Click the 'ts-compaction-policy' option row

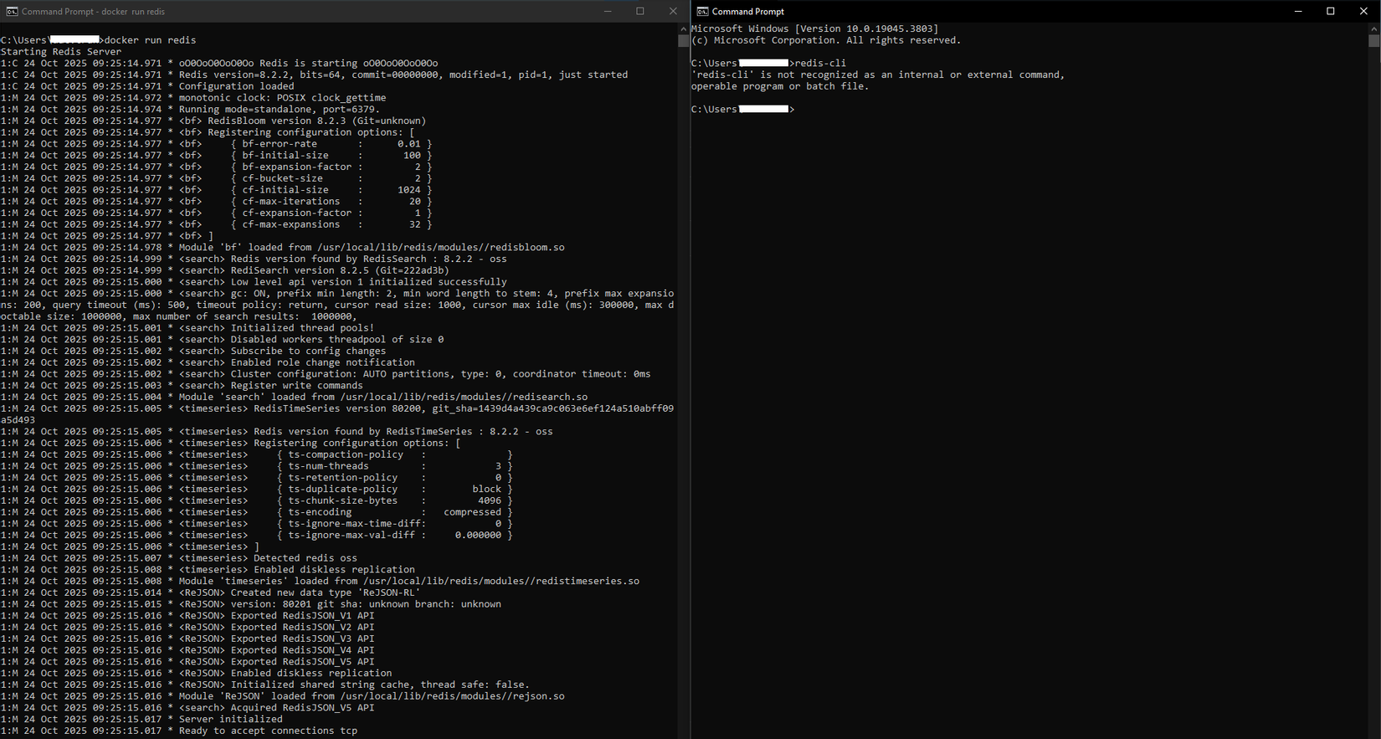click(x=257, y=454)
